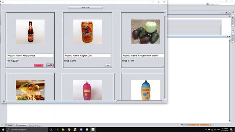Click the product window's horizontal scrollbar right arrow
The image size is (235, 132).
pyautogui.click(x=163, y=101)
